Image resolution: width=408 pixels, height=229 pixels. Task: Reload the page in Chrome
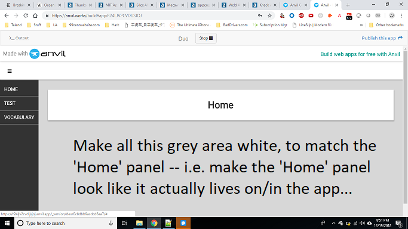(26, 16)
